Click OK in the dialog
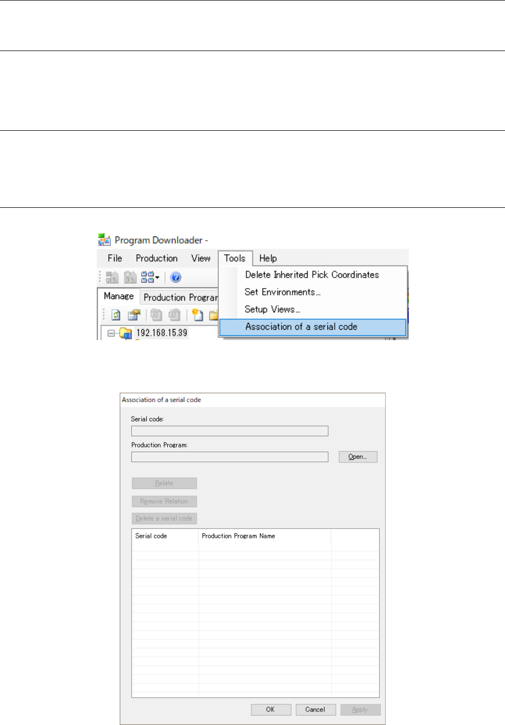Image resolution: width=505 pixels, height=725 pixels. point(270,709)
